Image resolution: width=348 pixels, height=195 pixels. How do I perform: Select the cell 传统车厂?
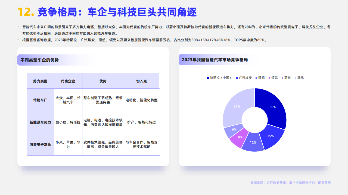(40, 100)
